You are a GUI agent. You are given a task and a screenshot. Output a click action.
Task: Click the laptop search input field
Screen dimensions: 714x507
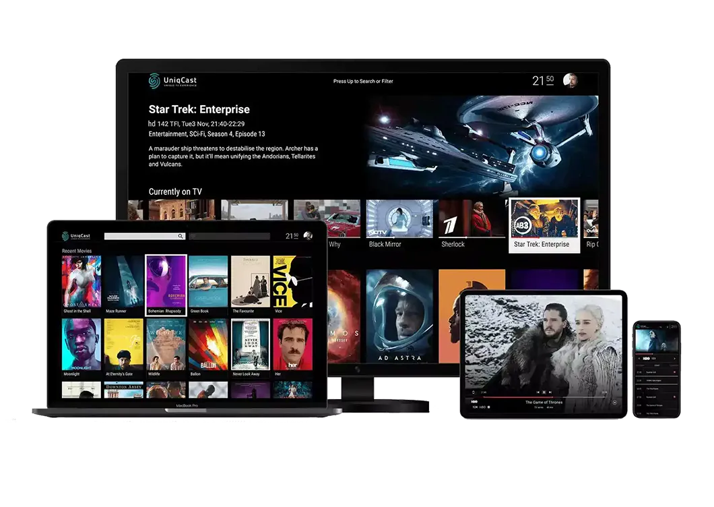click(x=144, y=236)
